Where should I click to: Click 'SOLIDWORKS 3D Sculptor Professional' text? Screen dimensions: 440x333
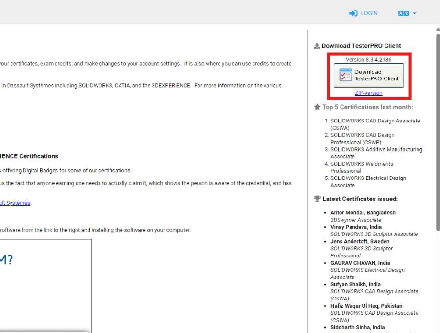(x=362, y=252)
